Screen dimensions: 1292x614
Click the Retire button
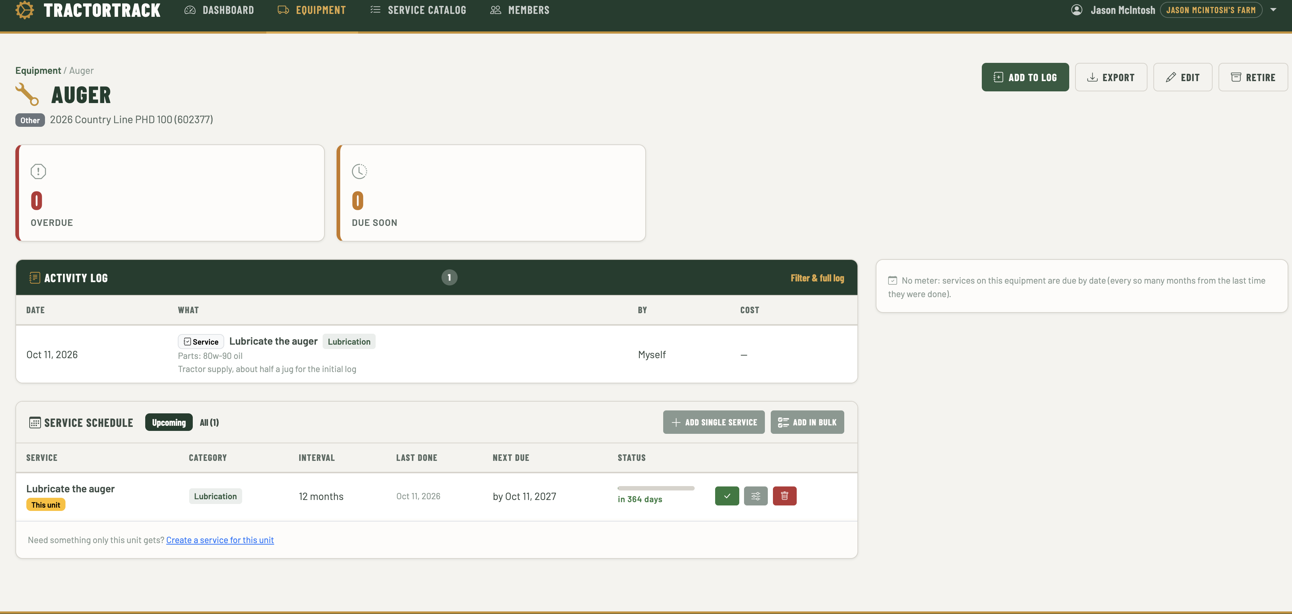pyautogui.click(x=1252, y=77)
